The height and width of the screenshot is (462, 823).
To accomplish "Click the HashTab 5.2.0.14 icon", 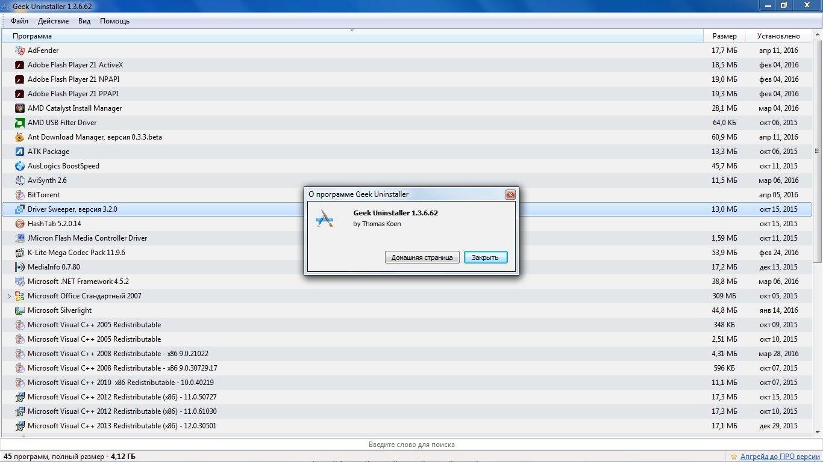I will point(20,224).
